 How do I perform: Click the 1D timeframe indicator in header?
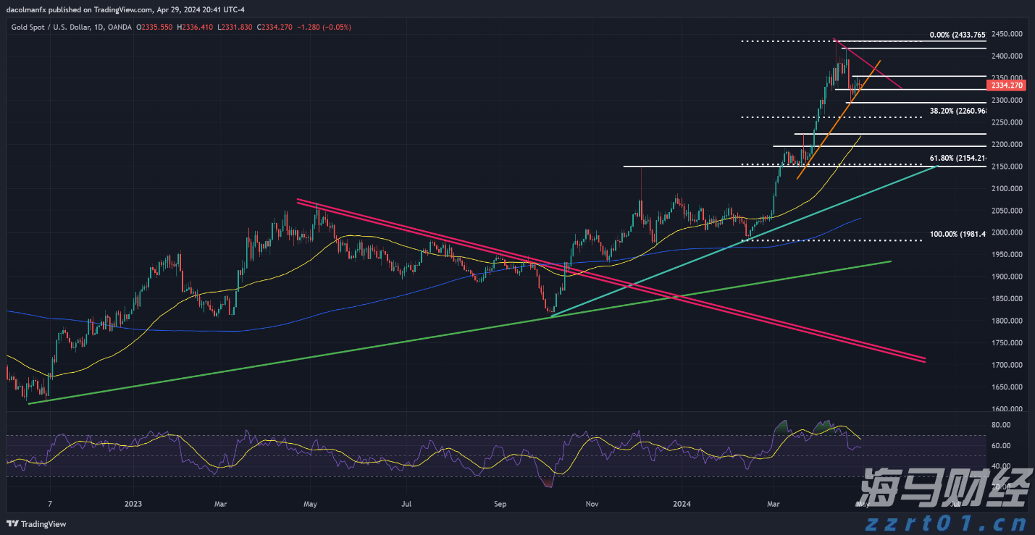[x=99, y=27]
